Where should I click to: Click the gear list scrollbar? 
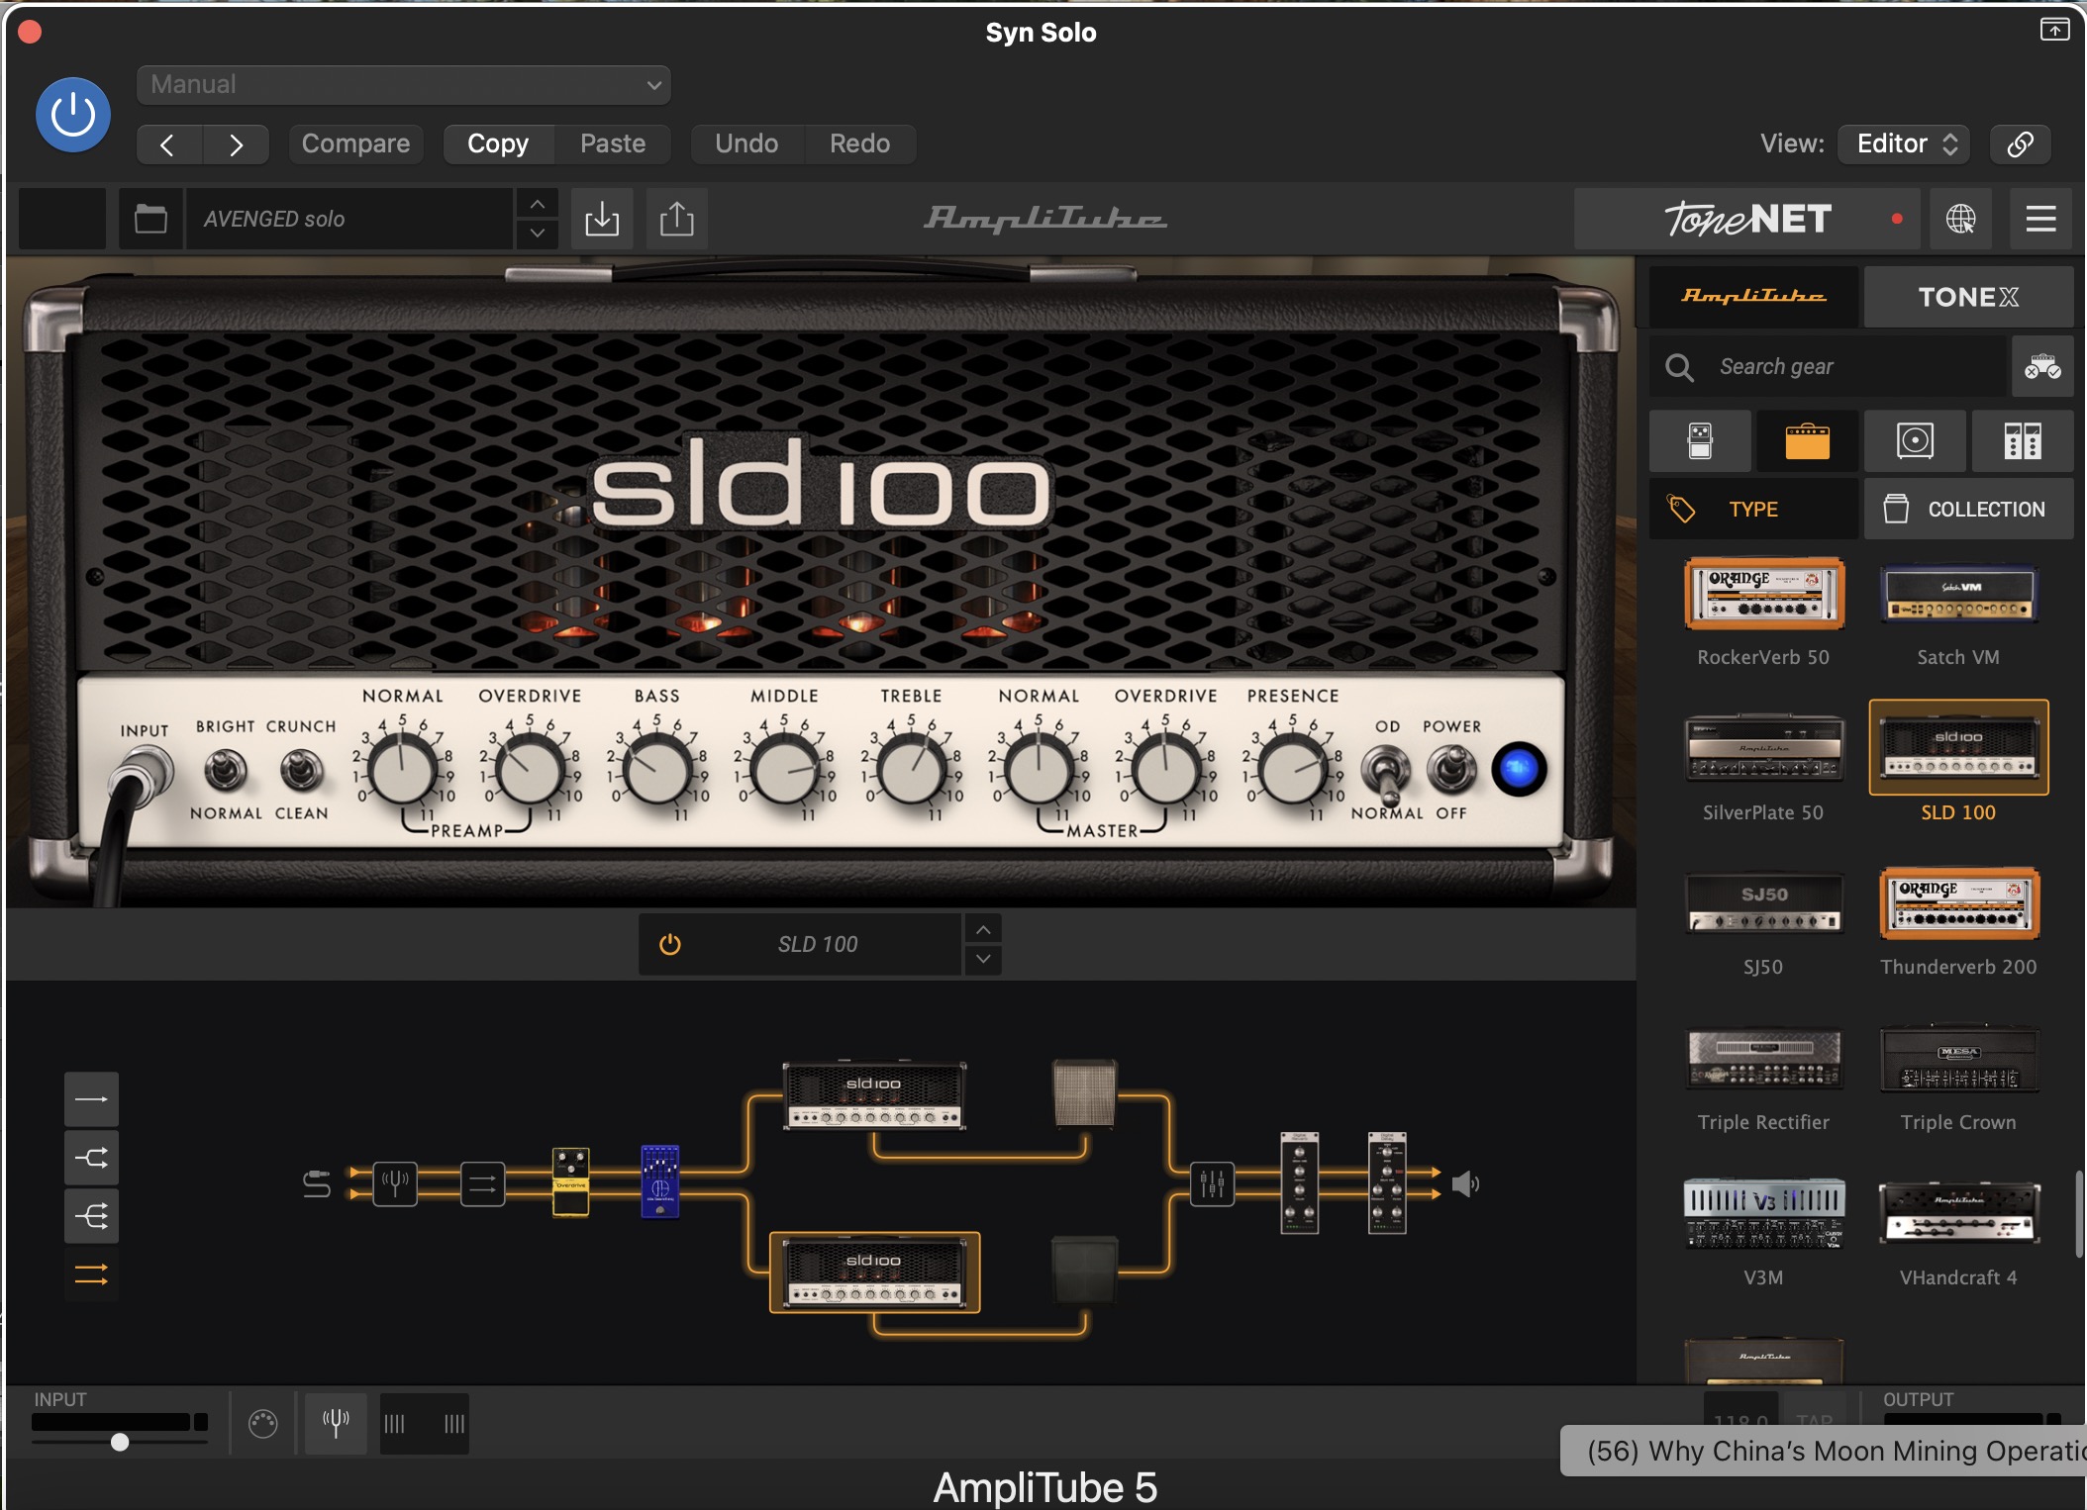tap(2079, 1215)
